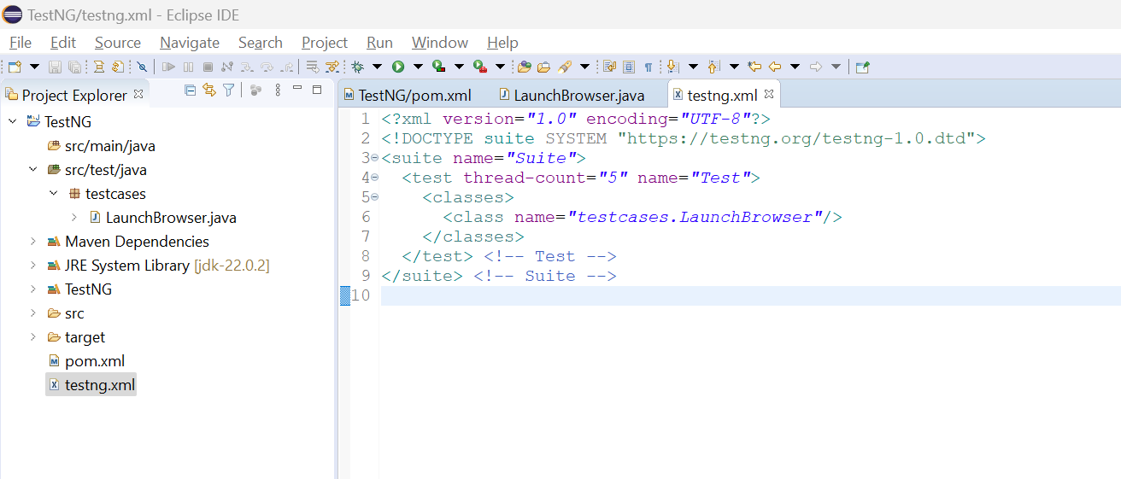Toggle Show Whitespace Characters
1121x479 pixels.
click(x=648, y=67)
